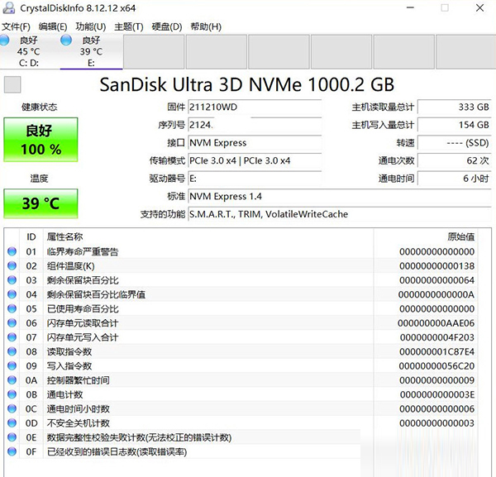This screenshot has width=496, height=477.
Task: Open the 文件(F) menu
Action: point(16,26)
